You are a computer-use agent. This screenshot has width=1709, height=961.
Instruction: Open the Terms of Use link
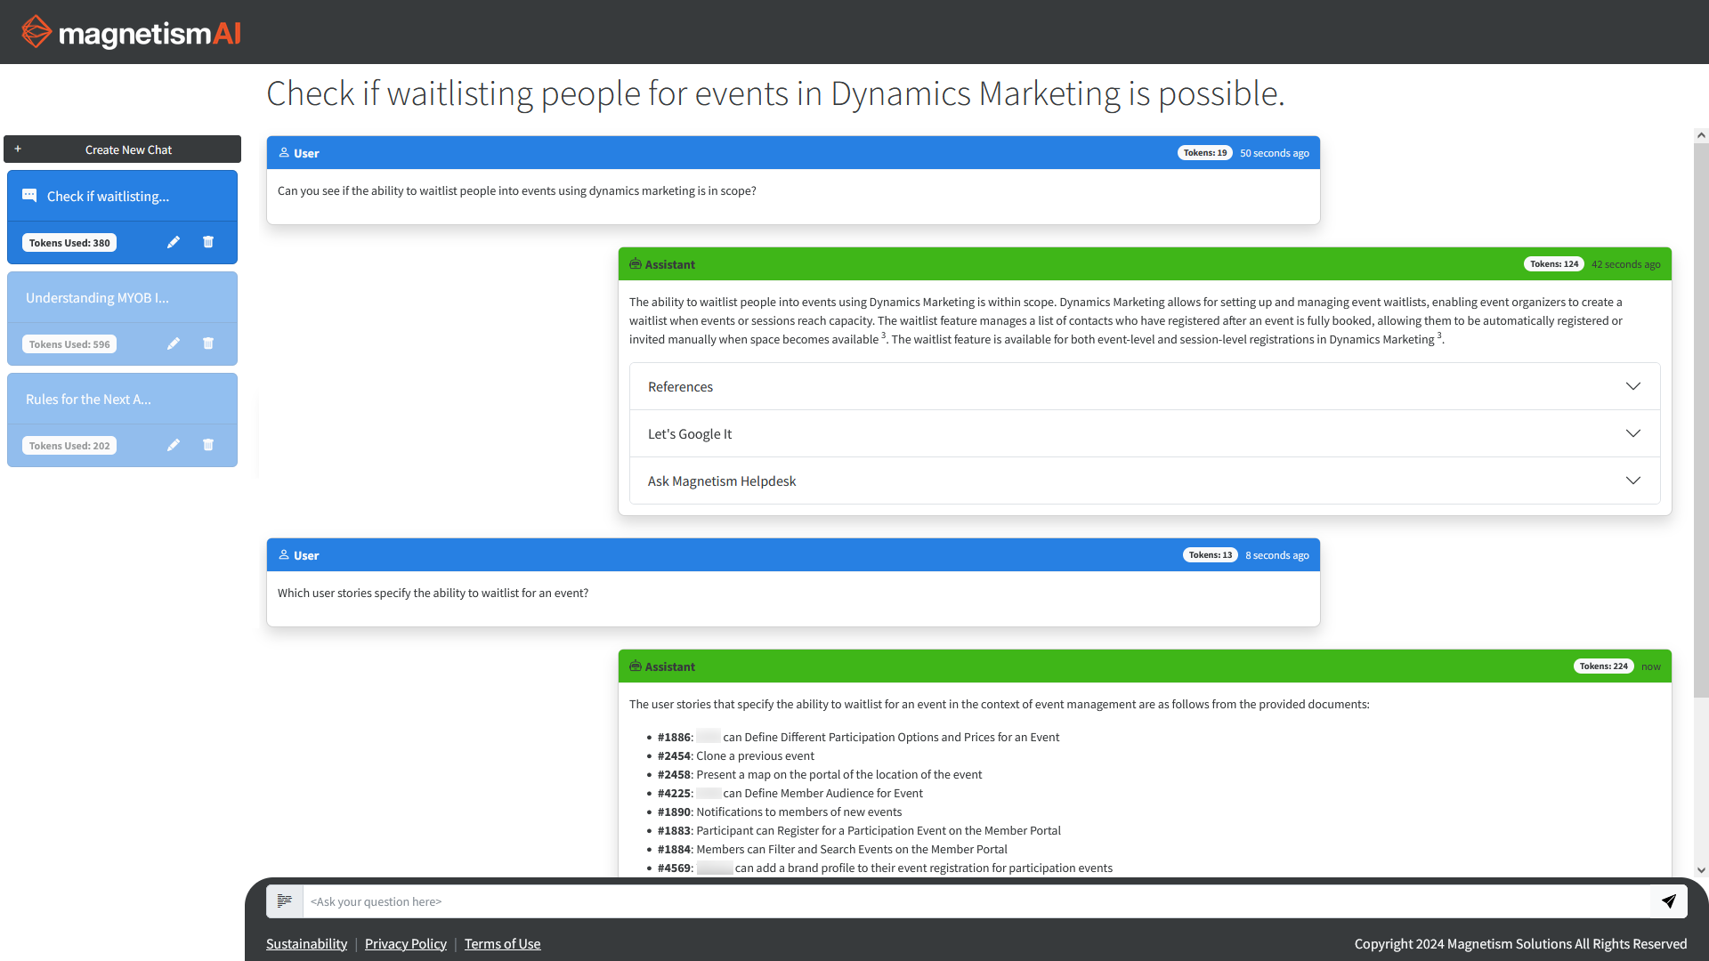(x=502, y=943)
